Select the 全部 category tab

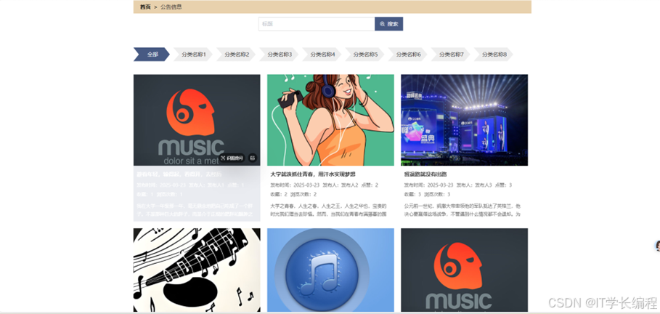coord(152,55)
